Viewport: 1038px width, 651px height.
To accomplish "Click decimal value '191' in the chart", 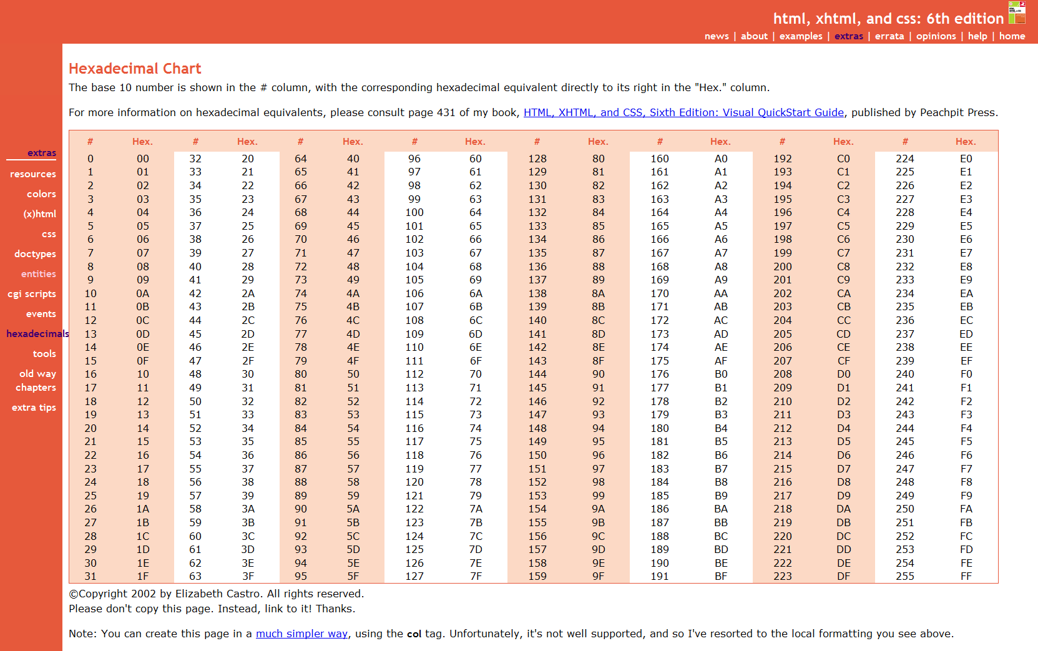I will pyautogui.click(x=660, y=576).
